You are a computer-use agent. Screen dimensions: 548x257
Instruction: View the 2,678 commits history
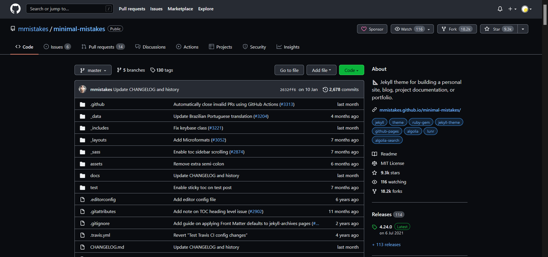coord(341,89)
